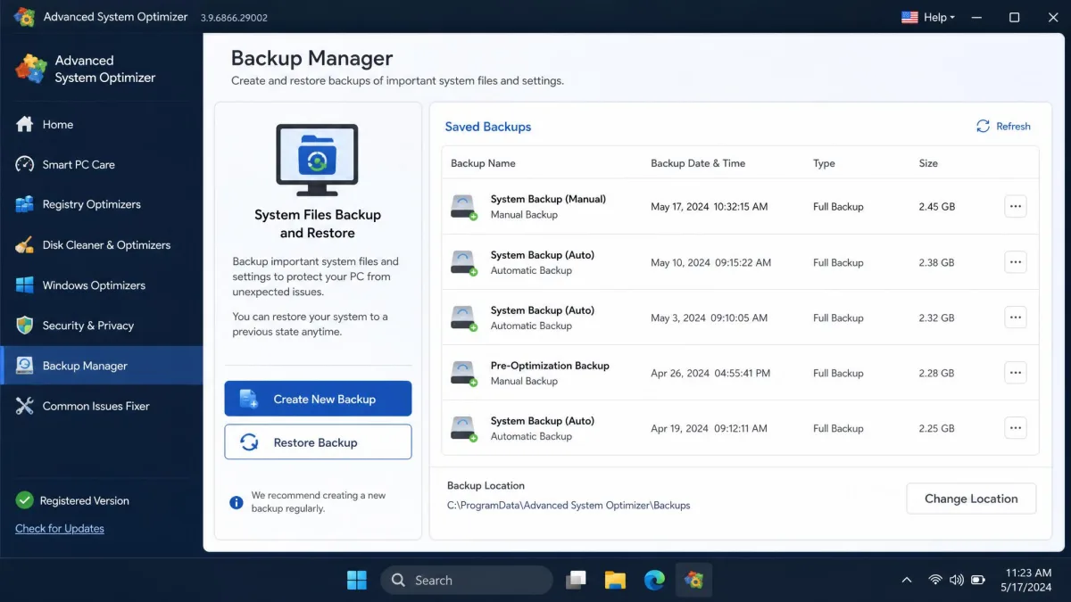
Task: Open options menu for System Backup (Manual)
Action: 1015,206
